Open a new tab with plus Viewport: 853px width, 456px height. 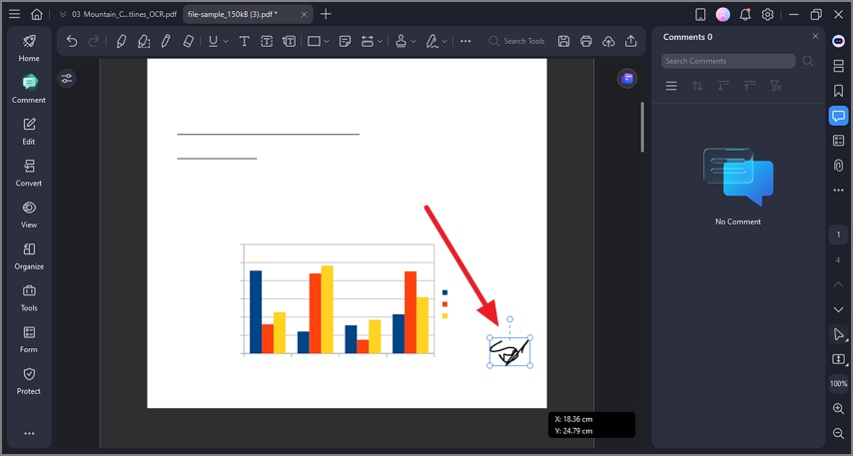tap(326, 14)
